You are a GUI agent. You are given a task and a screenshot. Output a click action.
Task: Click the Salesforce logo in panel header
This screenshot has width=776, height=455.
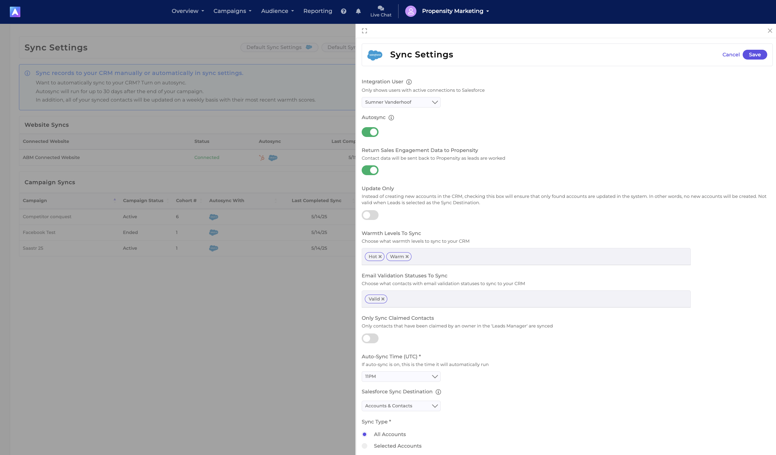point(375,55)
